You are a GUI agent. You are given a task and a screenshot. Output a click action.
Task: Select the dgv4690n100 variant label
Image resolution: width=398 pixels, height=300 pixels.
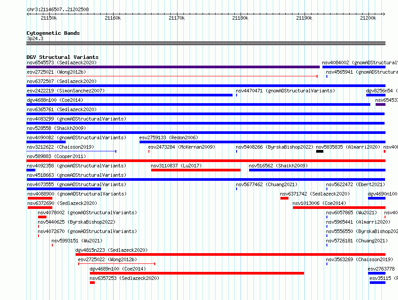tap(382, 194)
